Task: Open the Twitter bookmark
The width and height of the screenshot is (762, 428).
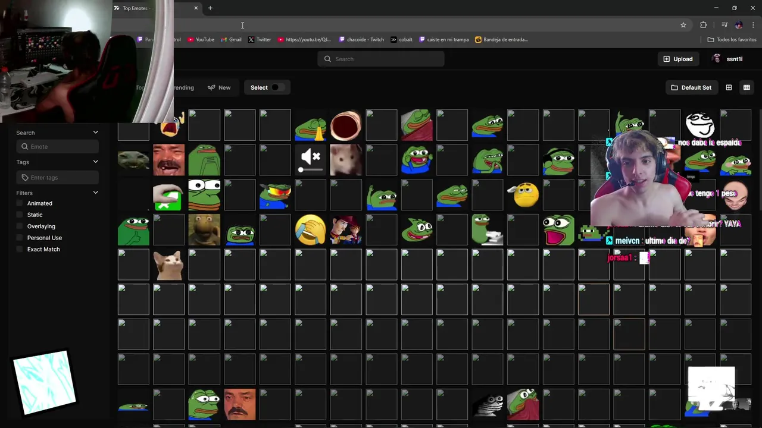Action: 260,40
